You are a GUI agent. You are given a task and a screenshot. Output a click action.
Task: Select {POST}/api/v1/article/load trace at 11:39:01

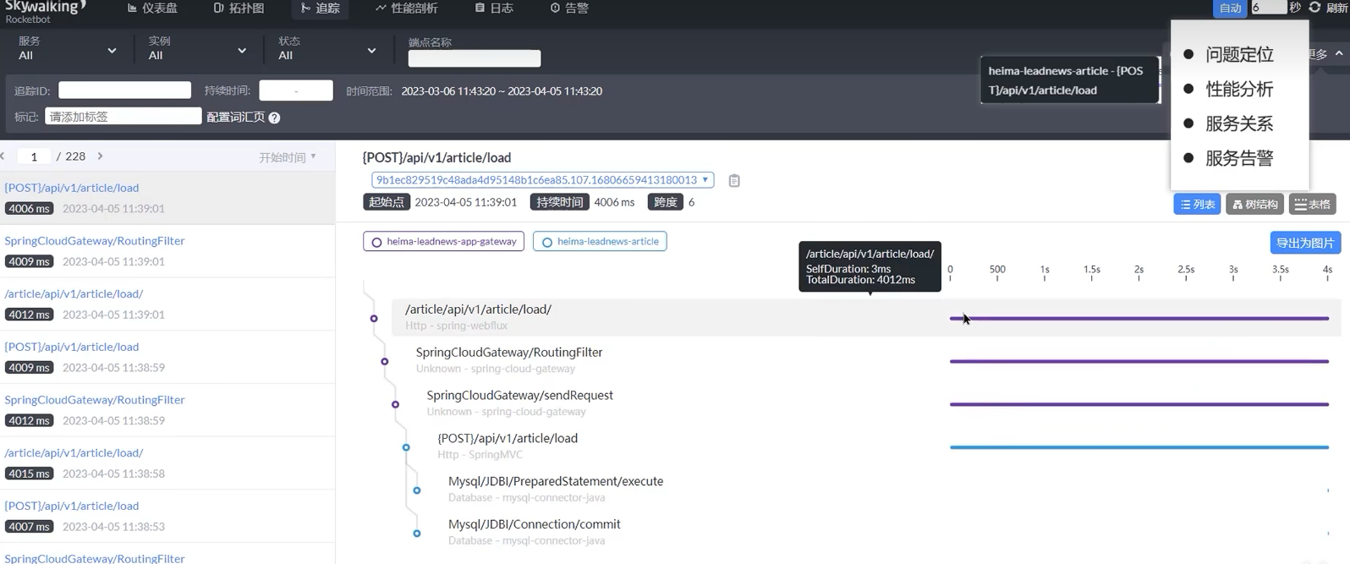click(x=167, y=198)
